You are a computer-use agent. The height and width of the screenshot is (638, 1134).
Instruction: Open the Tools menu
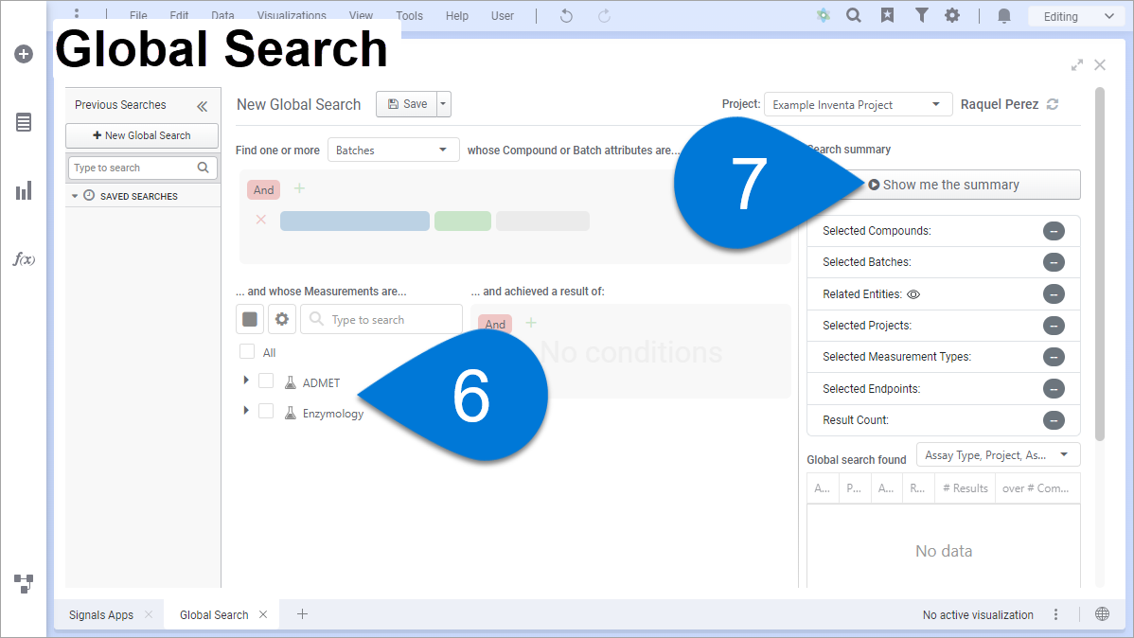[x=409, y=15]
